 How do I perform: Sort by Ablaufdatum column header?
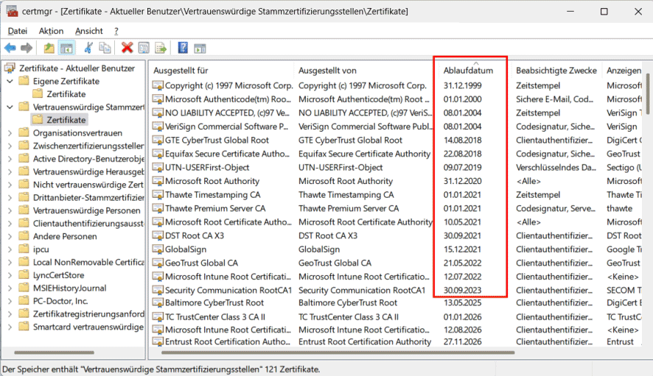pyautogui.click(x=468, y=71)
